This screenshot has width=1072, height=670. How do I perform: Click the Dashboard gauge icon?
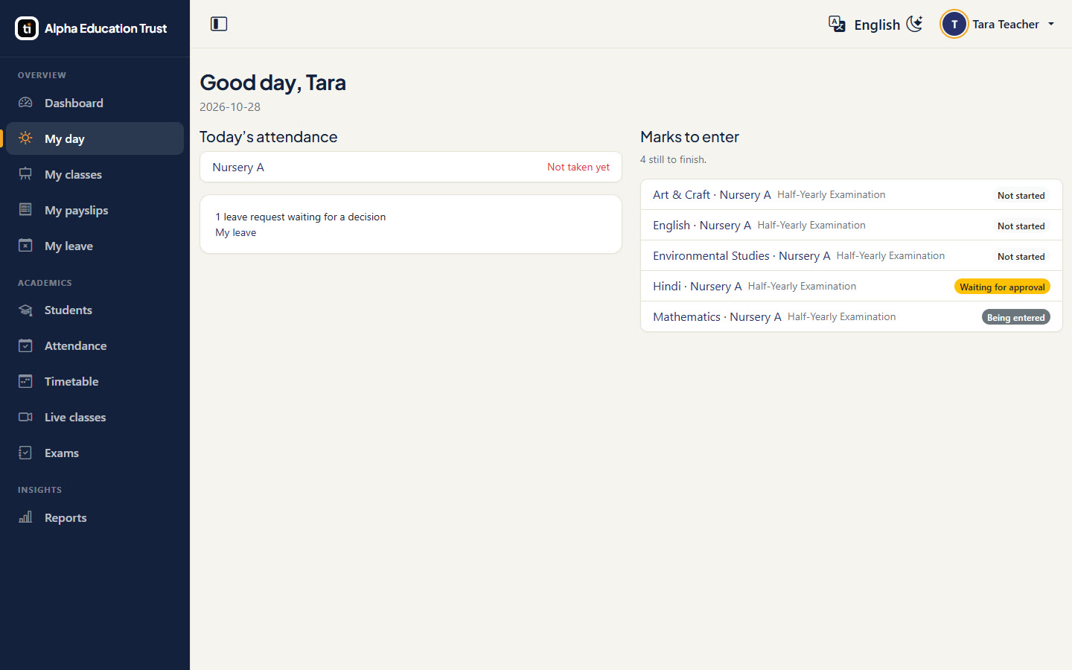pos(25,103)
